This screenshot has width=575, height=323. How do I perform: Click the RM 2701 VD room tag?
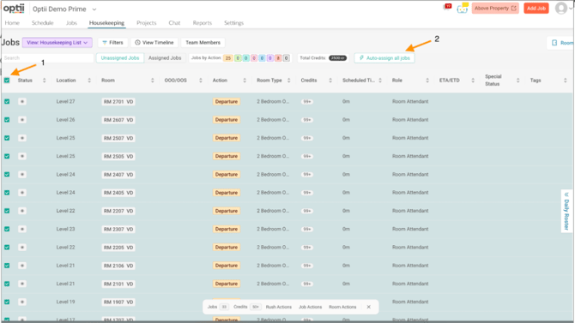tap(118, 101)
